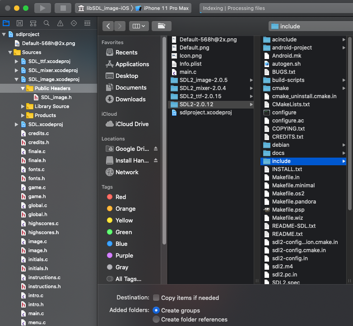Filter by Purple tag
The image size is (353, 326).
pyautogui.click(x=120, y=255)
